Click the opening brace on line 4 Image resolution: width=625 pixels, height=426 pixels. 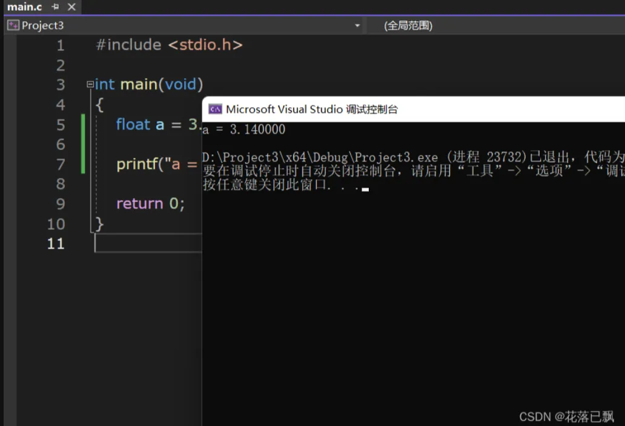click(x=100, y=105)
